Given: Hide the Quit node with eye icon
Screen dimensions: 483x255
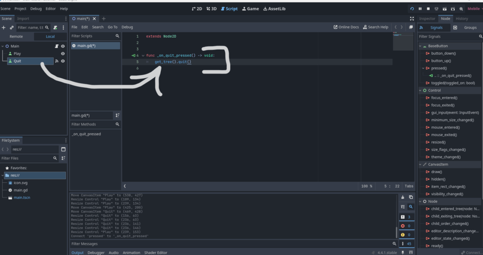Looking at the screenshot, I should point(63,61).
